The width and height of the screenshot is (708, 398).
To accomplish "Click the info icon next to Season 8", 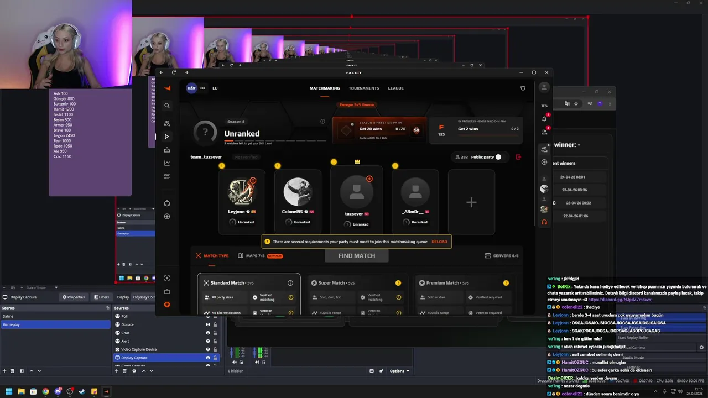I will 322,122.
